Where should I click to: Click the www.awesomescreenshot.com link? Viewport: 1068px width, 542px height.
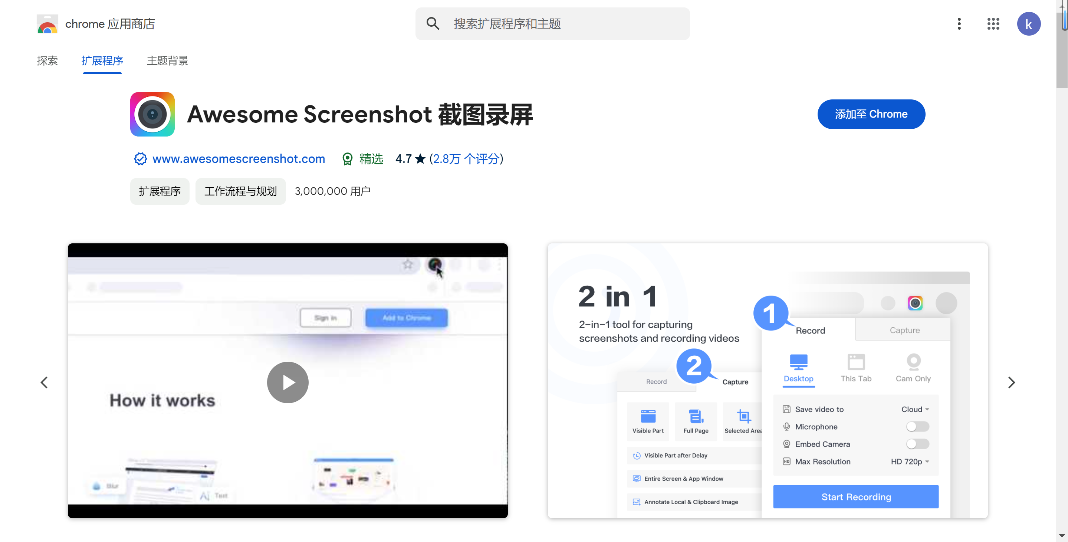pyautogui.click(x=239, y=159)
